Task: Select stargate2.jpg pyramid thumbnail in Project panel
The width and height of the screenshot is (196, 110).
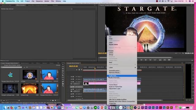Action: tap(30, 88)
